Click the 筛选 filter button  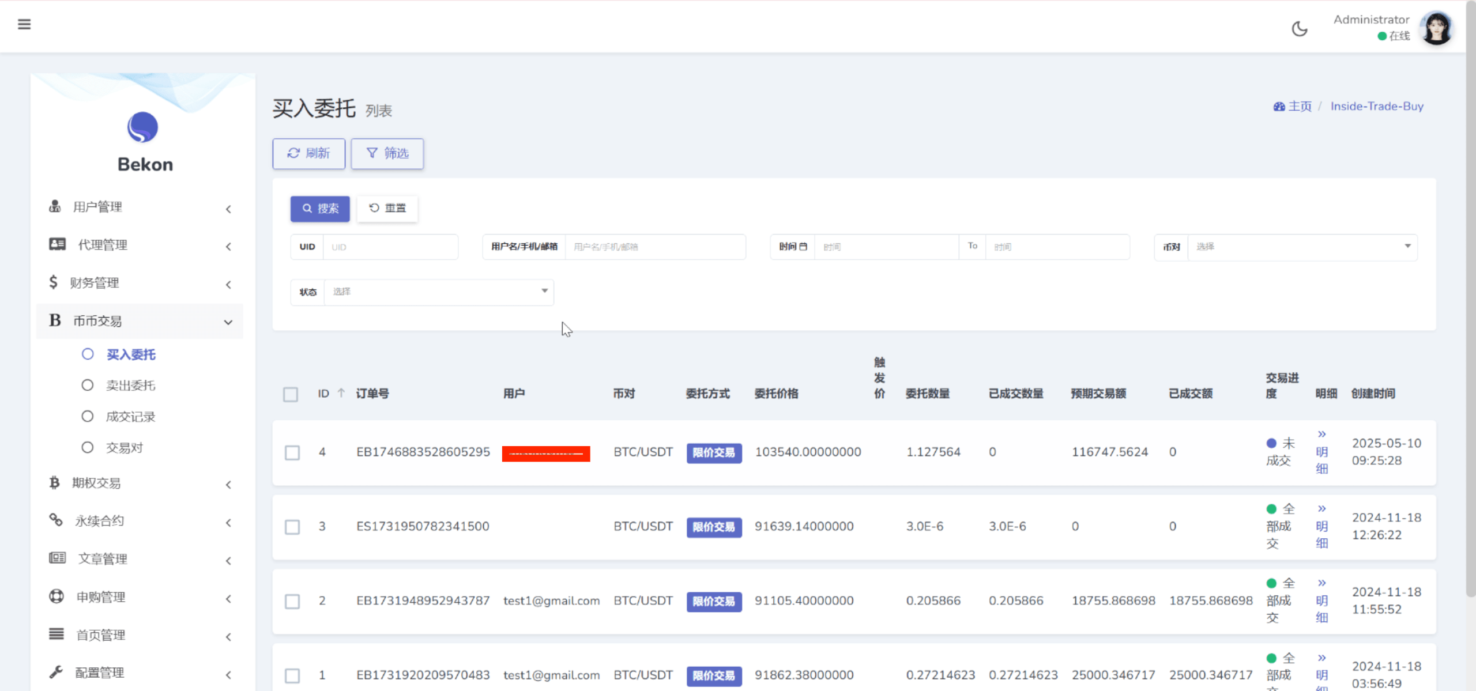click(x=387, y=153)
